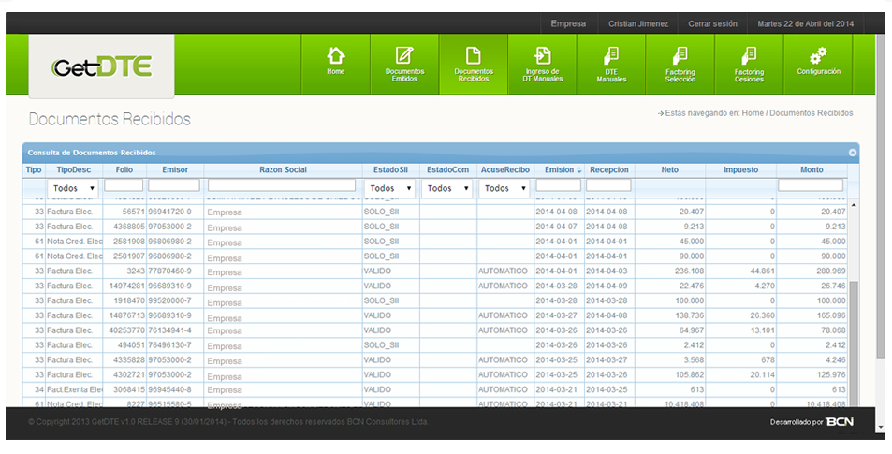Open DTE Manuales icon

coord(611,55)
